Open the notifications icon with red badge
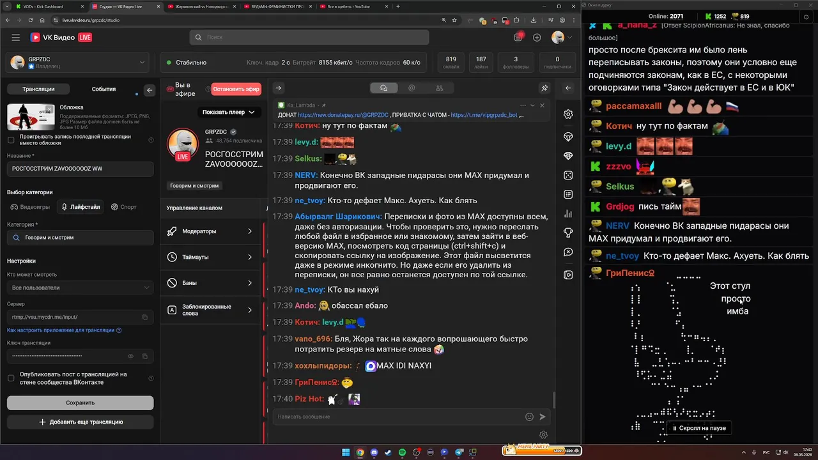The width and height of the screenshot is (818, 460). (x=518, y=37)
